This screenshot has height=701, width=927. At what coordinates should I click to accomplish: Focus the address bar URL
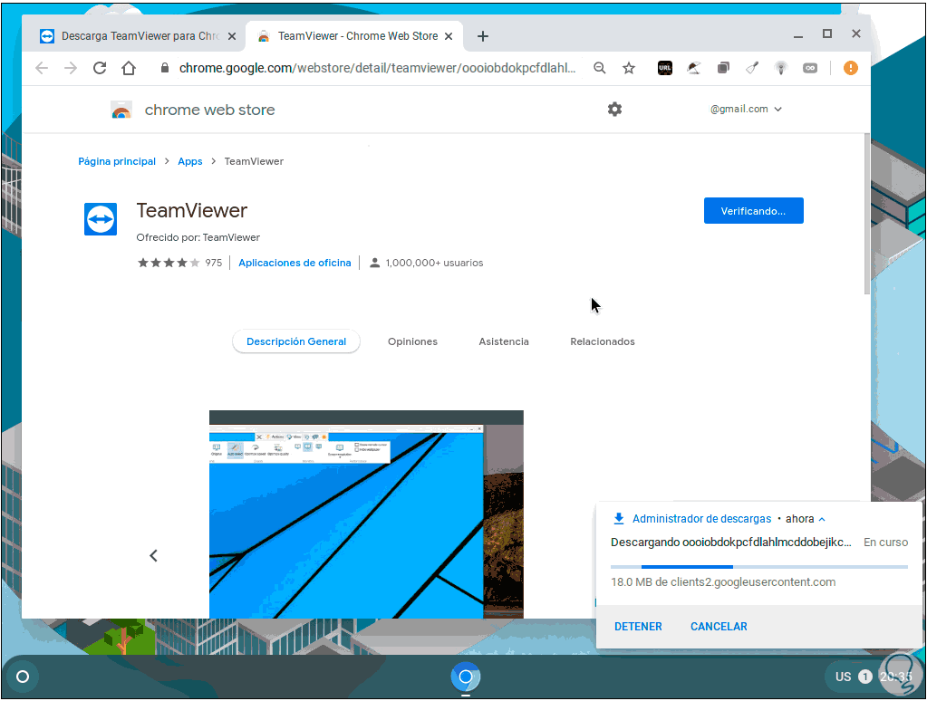pos(377,69)
